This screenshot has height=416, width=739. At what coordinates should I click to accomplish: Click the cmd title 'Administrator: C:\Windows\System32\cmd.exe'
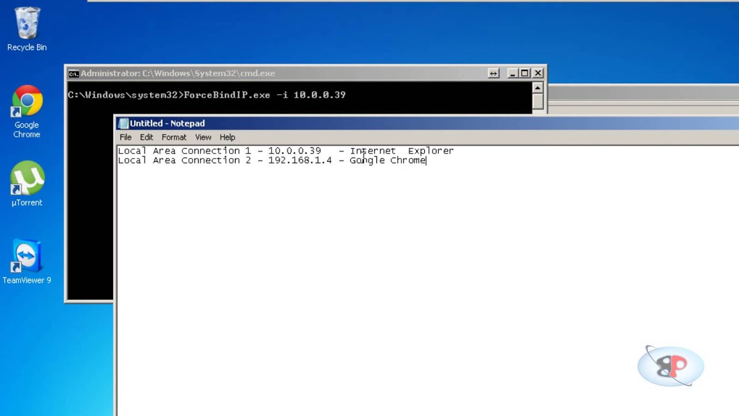pos(178,73)
